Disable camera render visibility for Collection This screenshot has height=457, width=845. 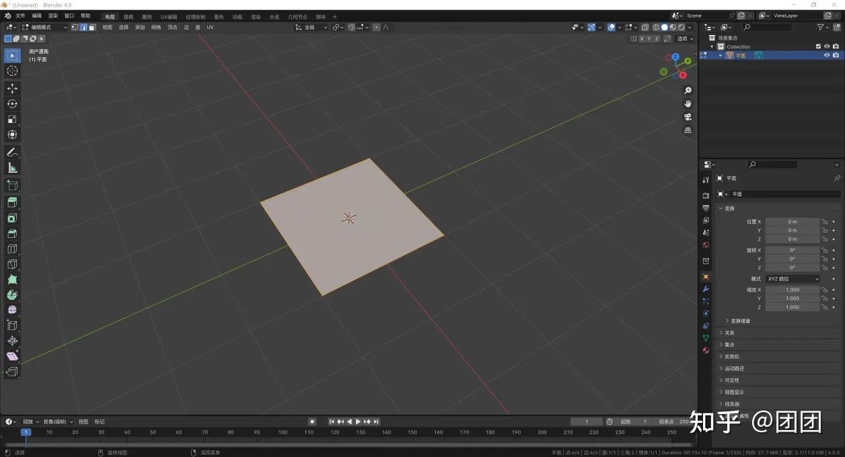[x=836, y=46]
